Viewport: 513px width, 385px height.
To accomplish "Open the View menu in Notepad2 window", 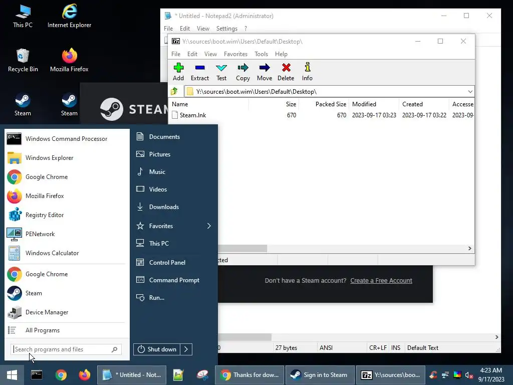I will pyautogui.click(x=203, y=29).
